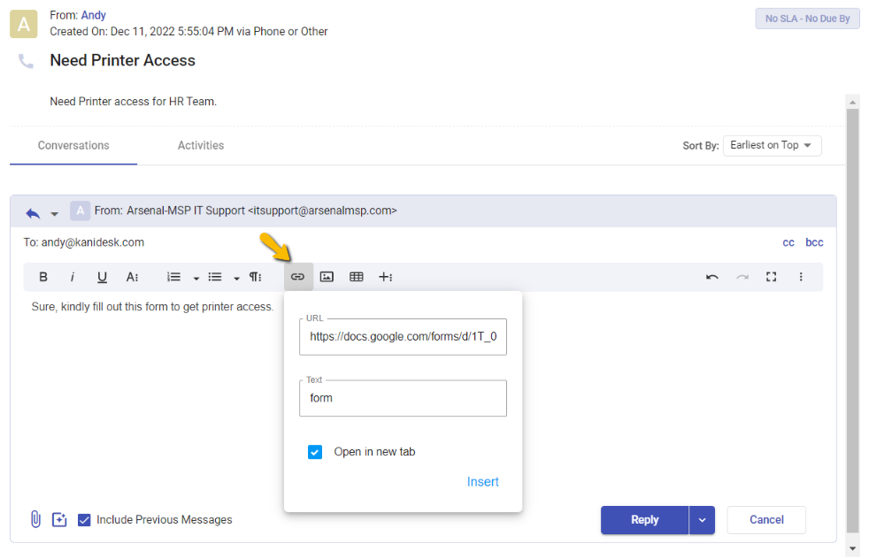Screen dimensions: 869x559
Task: Undo the last edit
Action: [x=712, y=277]
